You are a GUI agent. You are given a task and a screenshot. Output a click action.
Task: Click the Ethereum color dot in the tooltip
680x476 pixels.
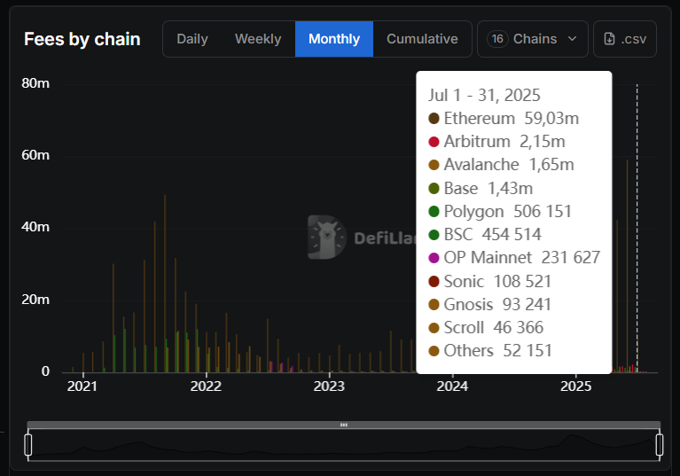coord(434,119)
